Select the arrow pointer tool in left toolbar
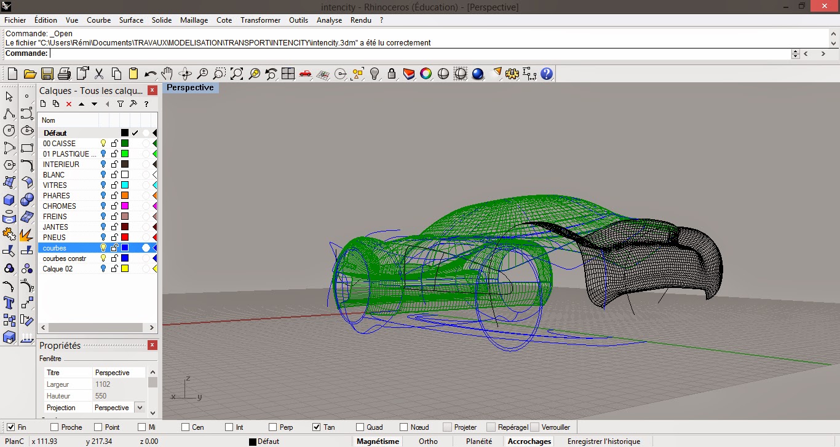This screenshot has width=840, height=447. (x=9, y=96)
